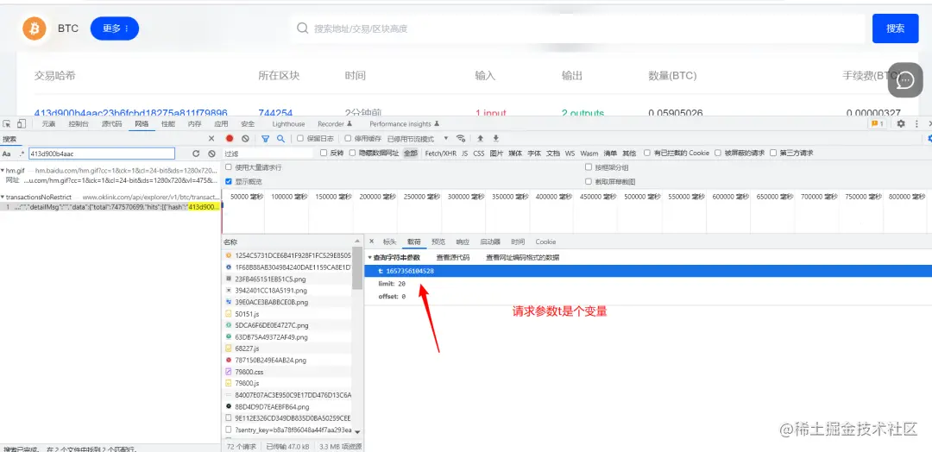Filter requests by Fetch/XHR
Image resolution: width=932 pixels, height=452 pixels.
(441, 154)
